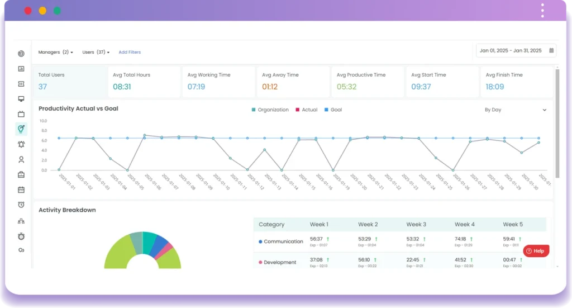Click the Productivity Actual vs Goal heading
Screen dimensions: 572x308
click(x=78, y=108)
